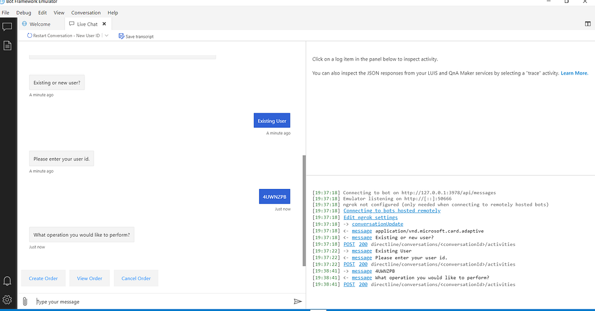The height and width of the screenshot is (311, 595).
Task: Click the chat transcript vertical scrollbar
Action: (x=304, y=210)
